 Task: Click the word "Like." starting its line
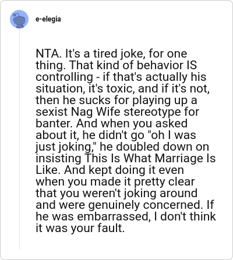pyautogui.click(x=48, y=170)
